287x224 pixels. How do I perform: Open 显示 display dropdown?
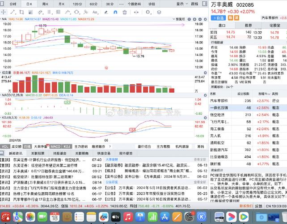[182, 4]
